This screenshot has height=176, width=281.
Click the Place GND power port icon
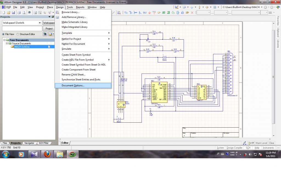pos(149,12)
